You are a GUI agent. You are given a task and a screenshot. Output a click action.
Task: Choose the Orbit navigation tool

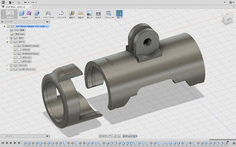pyautogui.click(x=101, y=136)
